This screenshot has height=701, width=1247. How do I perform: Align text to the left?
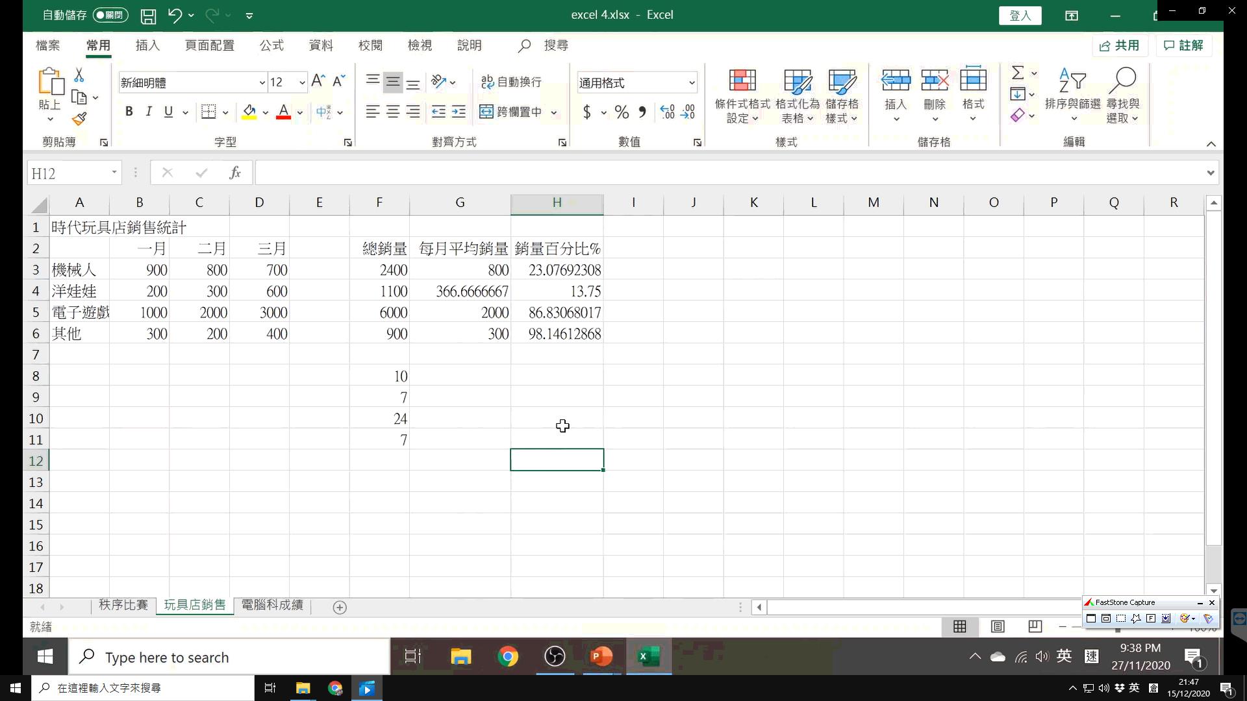(x=373, y=112)
